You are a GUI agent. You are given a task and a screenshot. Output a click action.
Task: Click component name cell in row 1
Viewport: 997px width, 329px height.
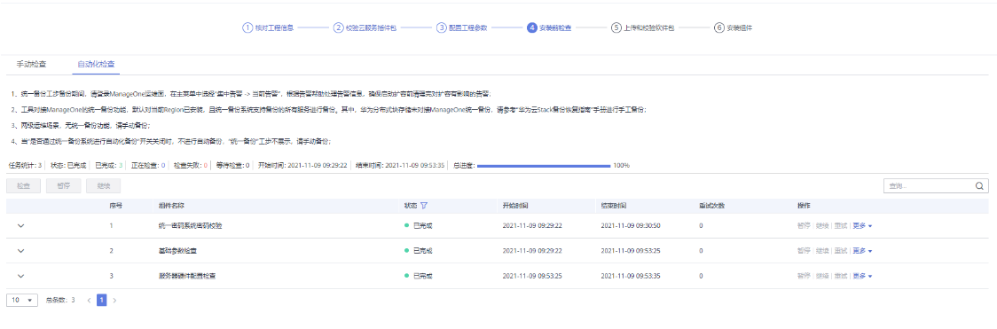pos(190,225)
